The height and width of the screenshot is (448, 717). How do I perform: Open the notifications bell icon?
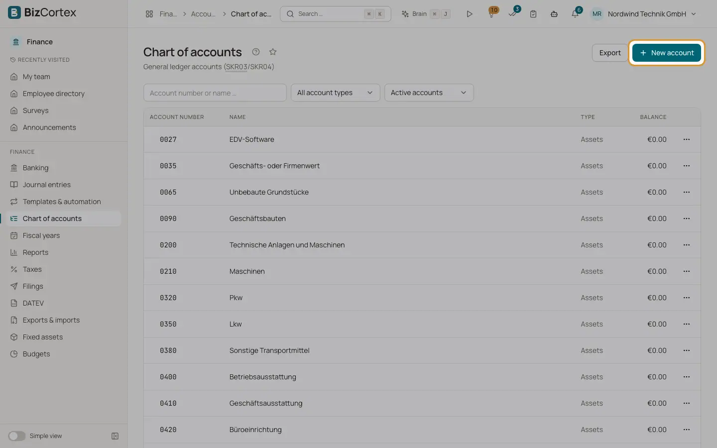tap(575, 14)
